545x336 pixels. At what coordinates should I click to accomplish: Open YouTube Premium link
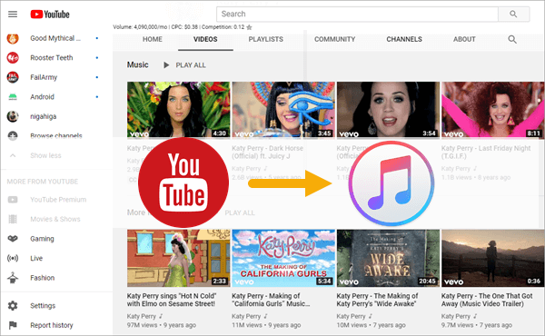[x=58, y=200]
